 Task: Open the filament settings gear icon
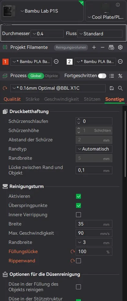pos(120,47)
